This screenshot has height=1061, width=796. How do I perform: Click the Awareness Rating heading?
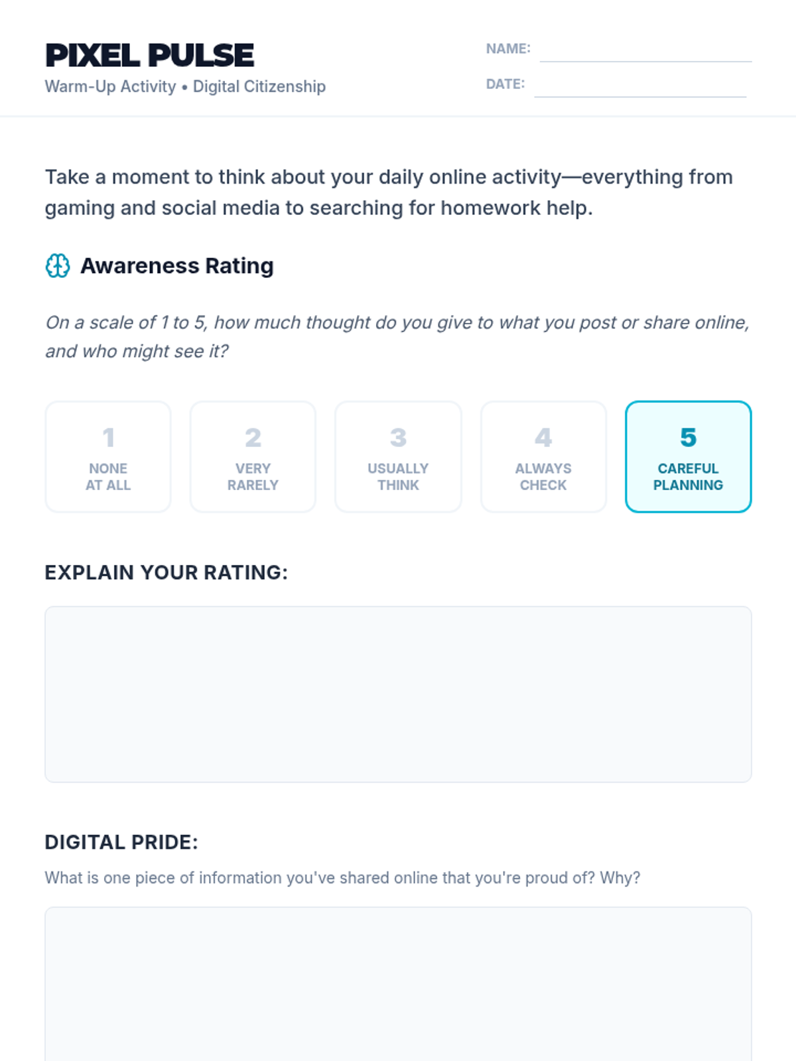pyautogui.click(x=177, y=266)
